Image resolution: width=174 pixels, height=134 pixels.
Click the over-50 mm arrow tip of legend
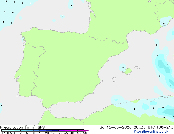click(x=87, y=130)
